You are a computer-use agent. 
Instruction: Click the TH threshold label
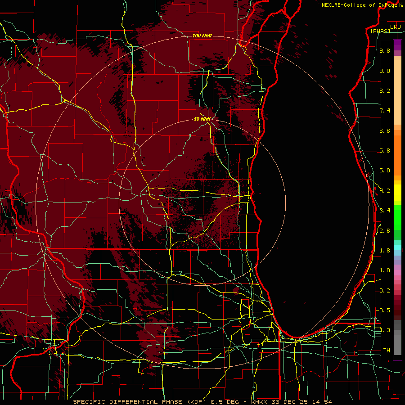coord(387,351)
